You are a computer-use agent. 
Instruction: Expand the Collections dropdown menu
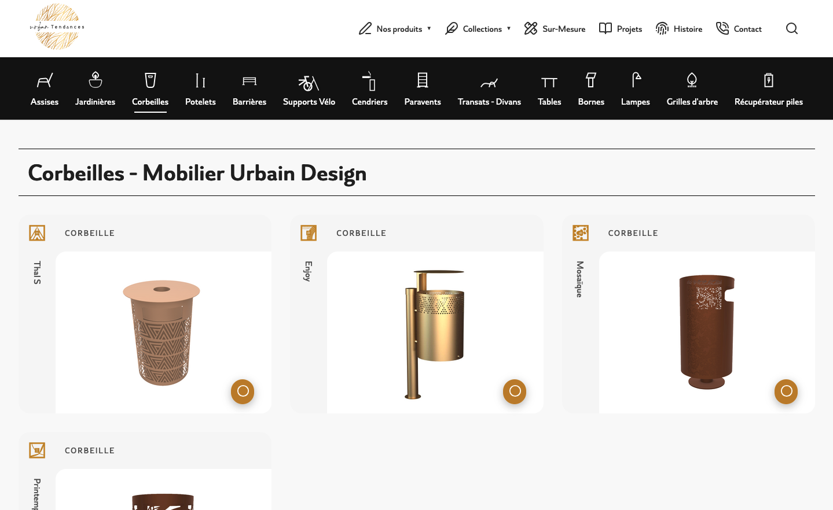tap(478, 29)
